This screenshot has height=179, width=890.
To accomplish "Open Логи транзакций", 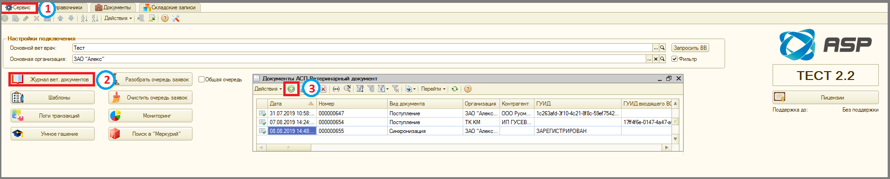I will click(x=53, y=116).
